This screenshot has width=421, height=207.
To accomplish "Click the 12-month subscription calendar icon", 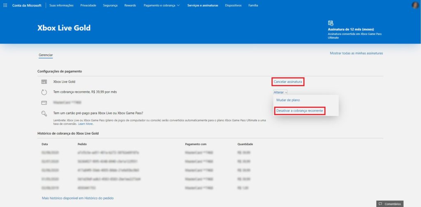I will pos(331,23).
